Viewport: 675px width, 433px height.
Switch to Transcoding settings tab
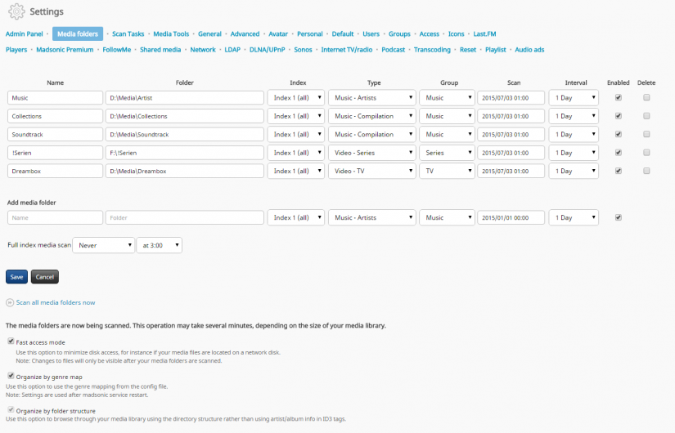tap(432, 50)
